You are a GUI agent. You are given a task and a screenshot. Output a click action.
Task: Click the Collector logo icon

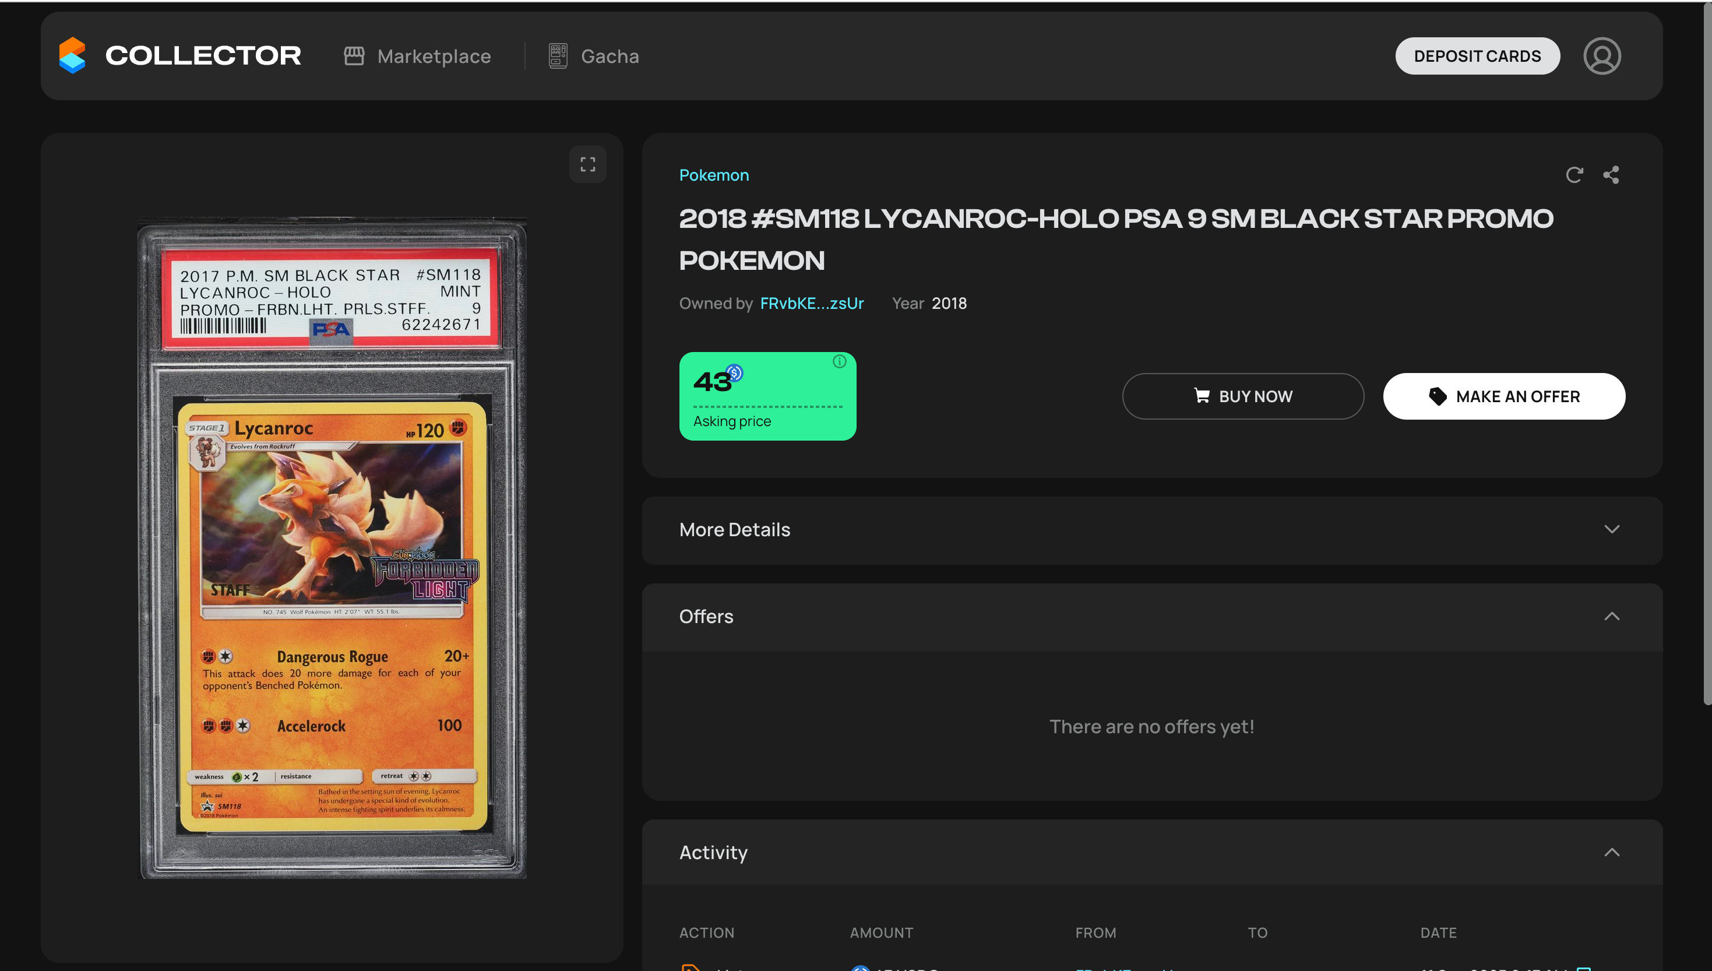72,55
